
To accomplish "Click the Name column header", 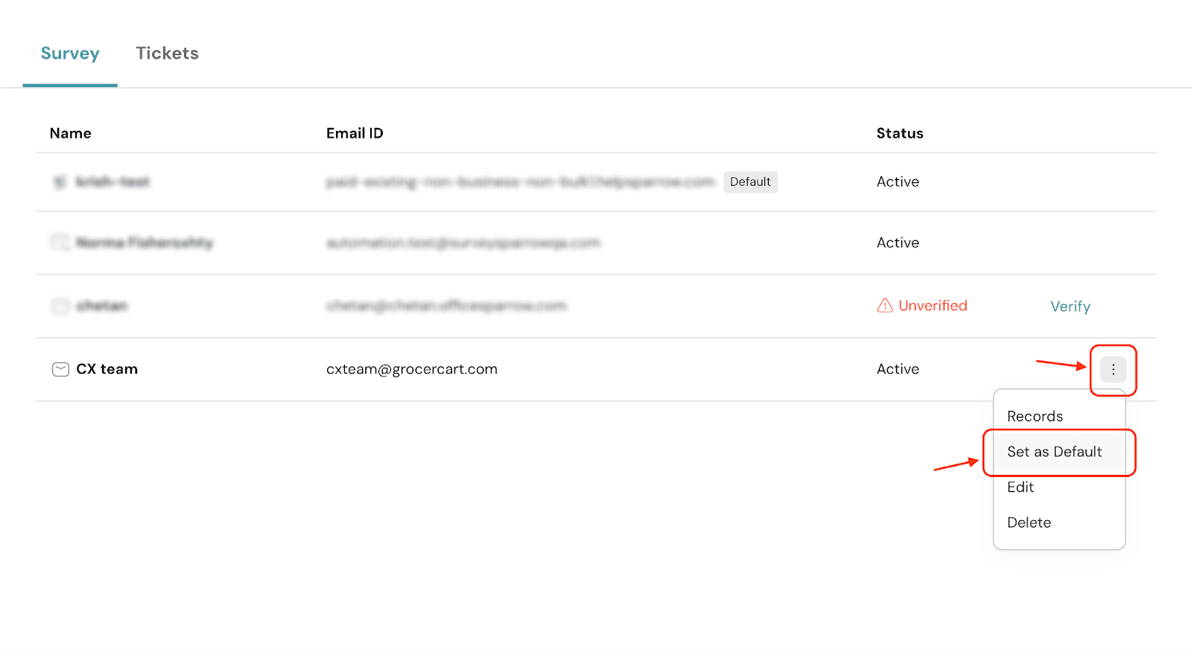I will (71, 133).
